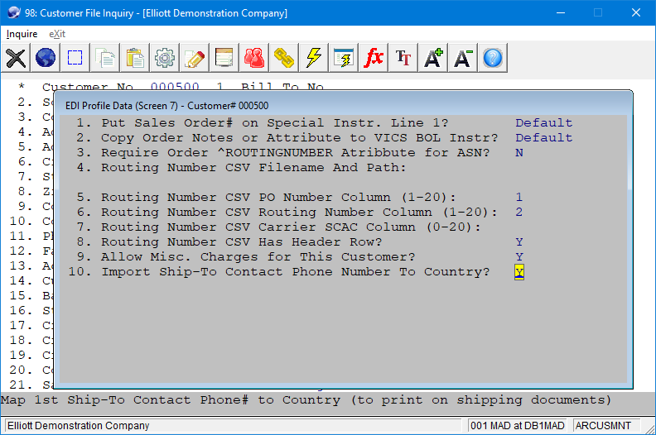
Task: Click the Routing Number Column value 2
Action: coord(519,212)
